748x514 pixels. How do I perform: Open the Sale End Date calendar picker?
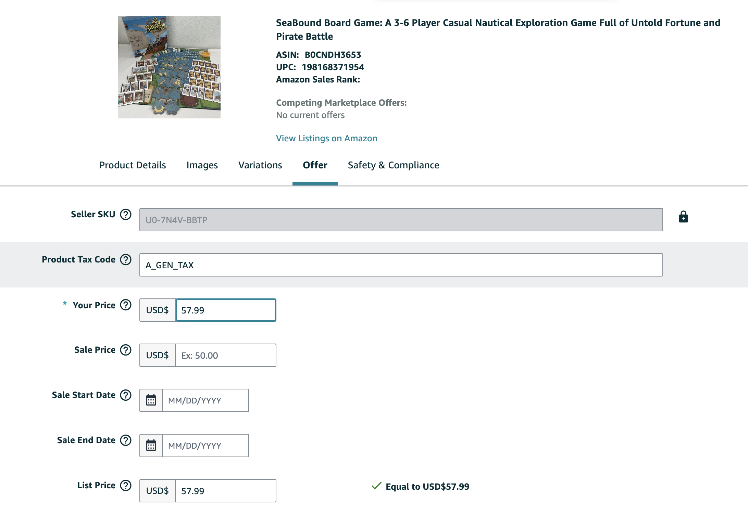click(151, 445)
